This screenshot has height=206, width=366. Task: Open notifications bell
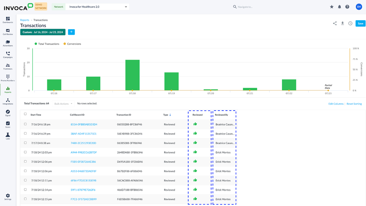pyautogui.click(x=339, y=7)
